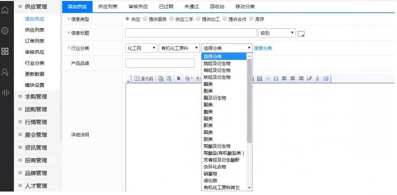Viewport: 397px width, 195px height.
Task: Click the paste icon in editor toolbar
Action: pyautogui.click(x=160, y=79)
